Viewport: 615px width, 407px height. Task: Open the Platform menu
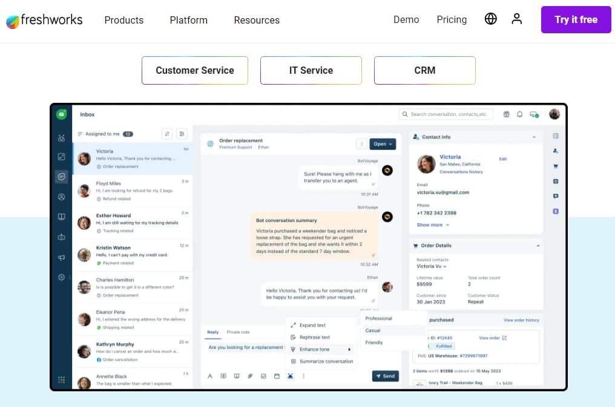click(189, 20)
